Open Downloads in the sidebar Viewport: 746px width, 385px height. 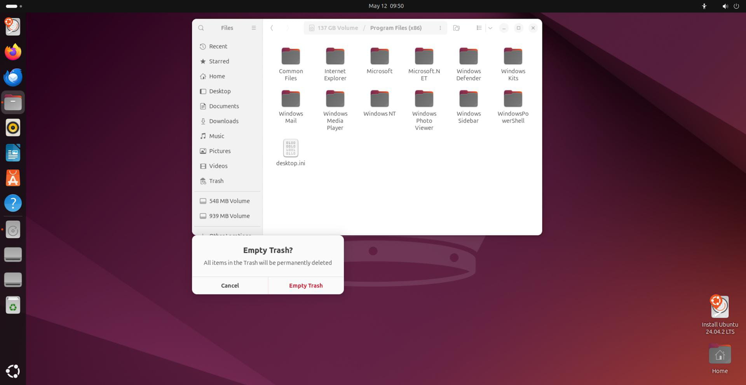pos(227,121)
